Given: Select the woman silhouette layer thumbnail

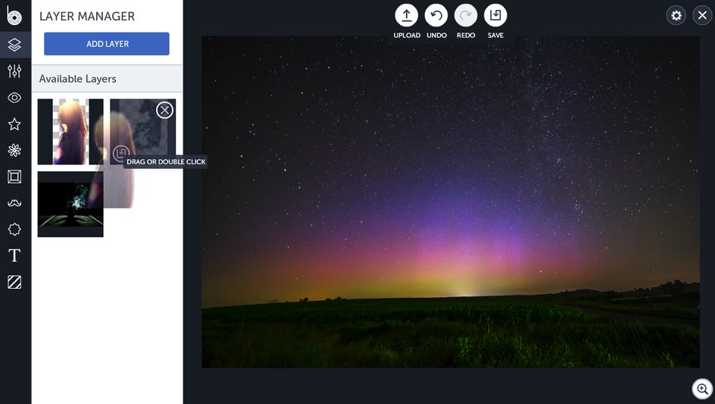Looking at the screenshot, I should [70, 131].
